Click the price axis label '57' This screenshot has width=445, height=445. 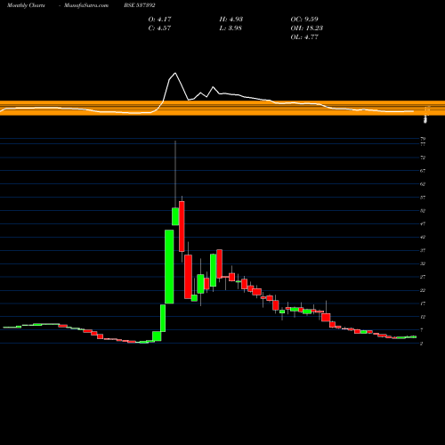pos(423,198)
